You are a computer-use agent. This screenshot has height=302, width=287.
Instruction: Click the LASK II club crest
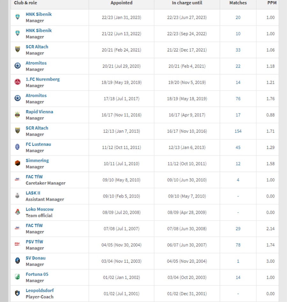pos(18,196)
